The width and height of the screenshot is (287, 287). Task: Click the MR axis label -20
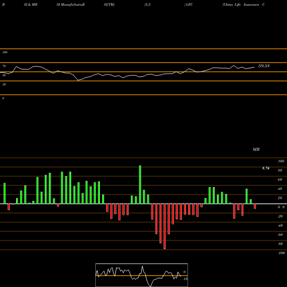coord(280,216)
